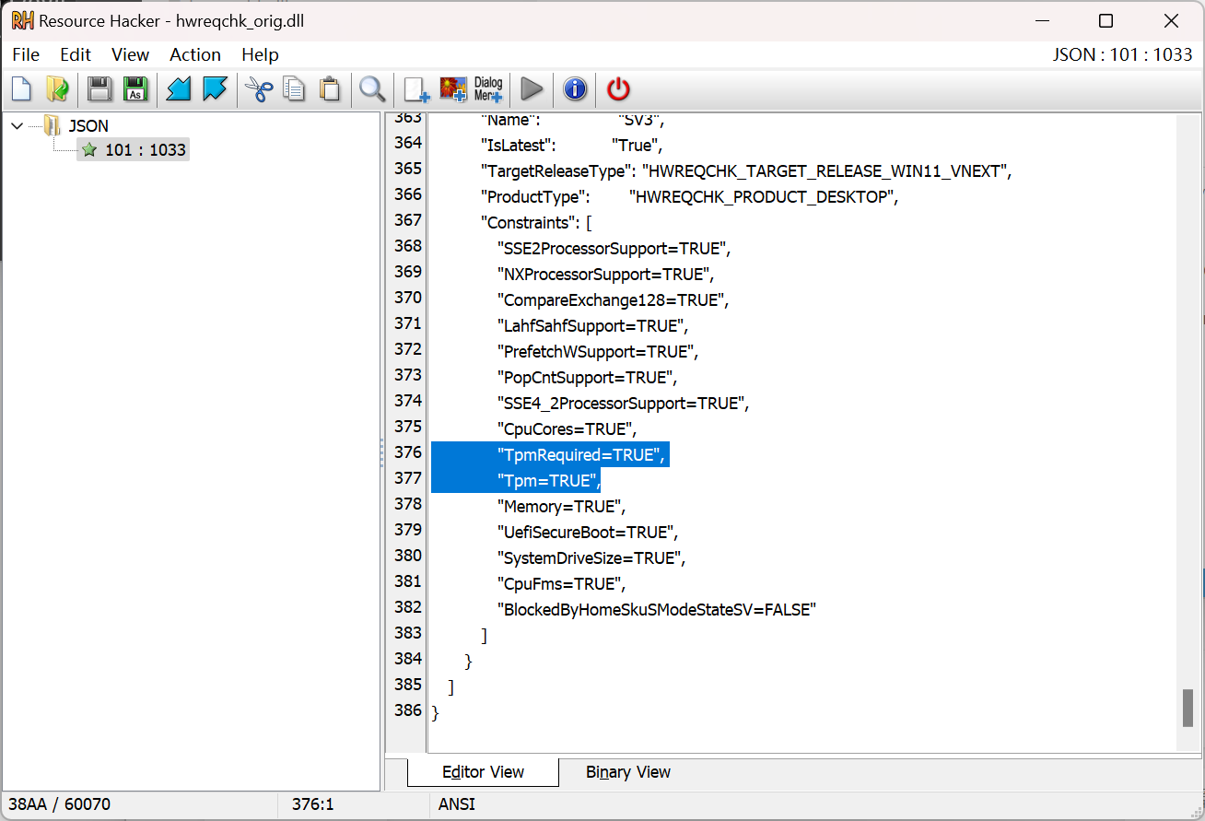Open a file with the folder icon
Image resolution: width=1205 pixels, height=821 pixels.
pos(57,89)
